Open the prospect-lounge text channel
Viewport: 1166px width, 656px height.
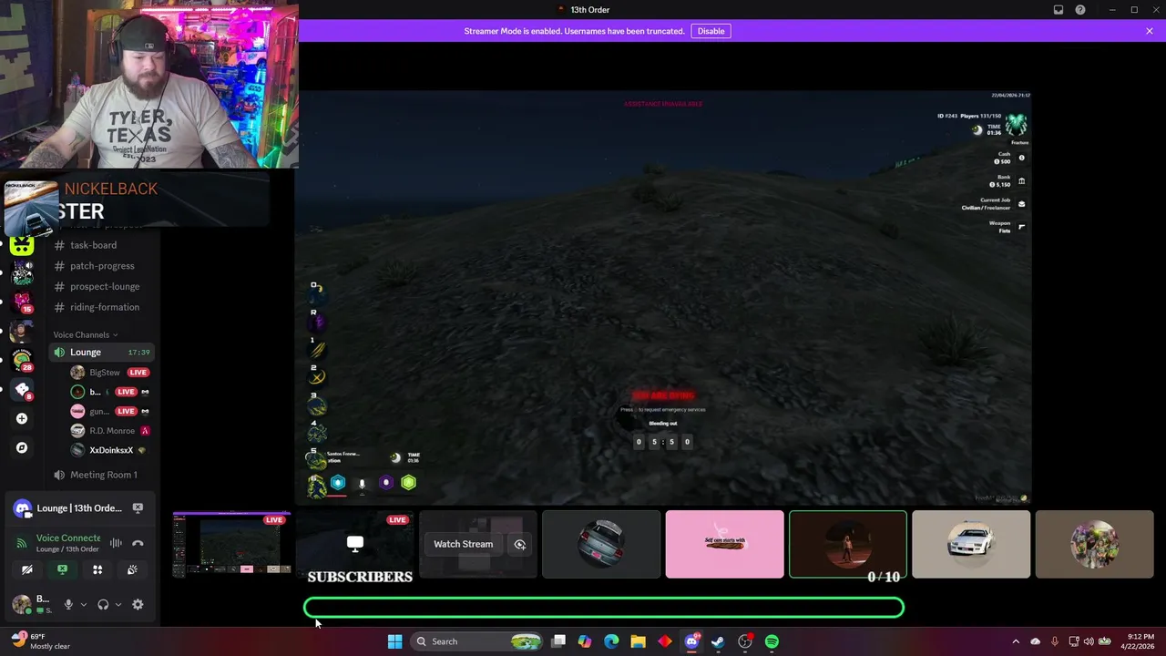(x=105, y=286)
